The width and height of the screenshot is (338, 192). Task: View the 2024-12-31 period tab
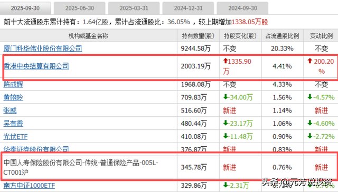[x=188, y=8]
